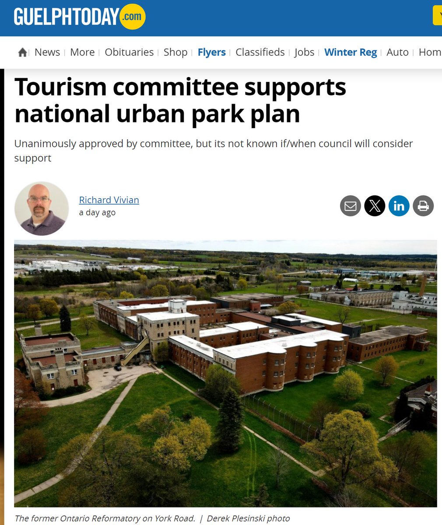Open the Auto menu item
This screenshot has width=442, height=525.
[397, 52]
